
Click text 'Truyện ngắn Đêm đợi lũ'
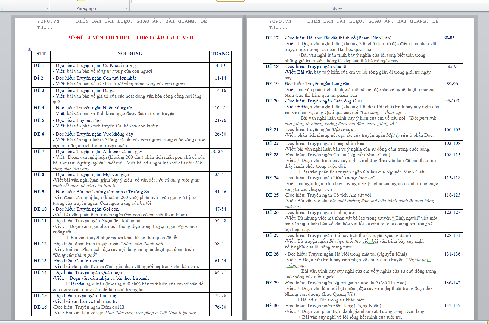click(x=99, y=307)
